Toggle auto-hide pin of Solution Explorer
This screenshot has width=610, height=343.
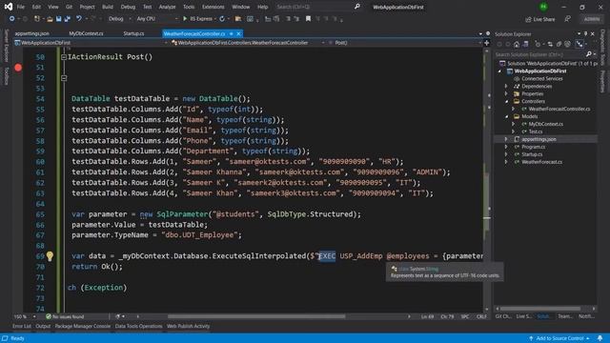tap(585, 34)
